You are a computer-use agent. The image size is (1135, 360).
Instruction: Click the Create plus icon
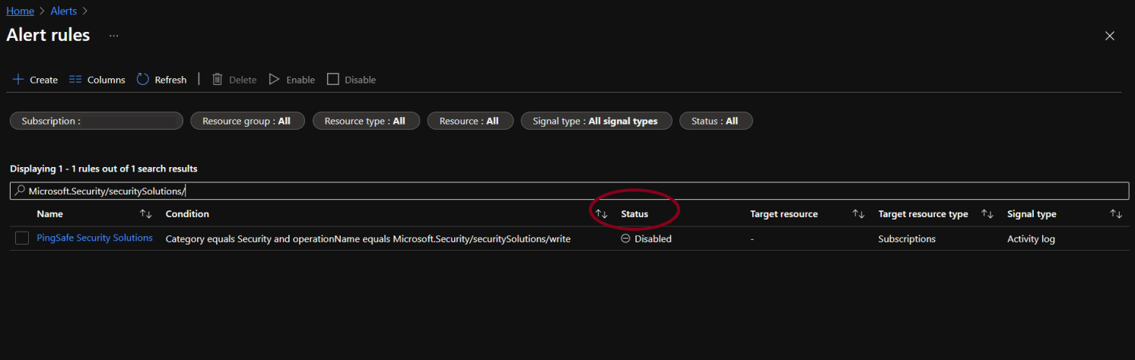[x=18, y=80]
